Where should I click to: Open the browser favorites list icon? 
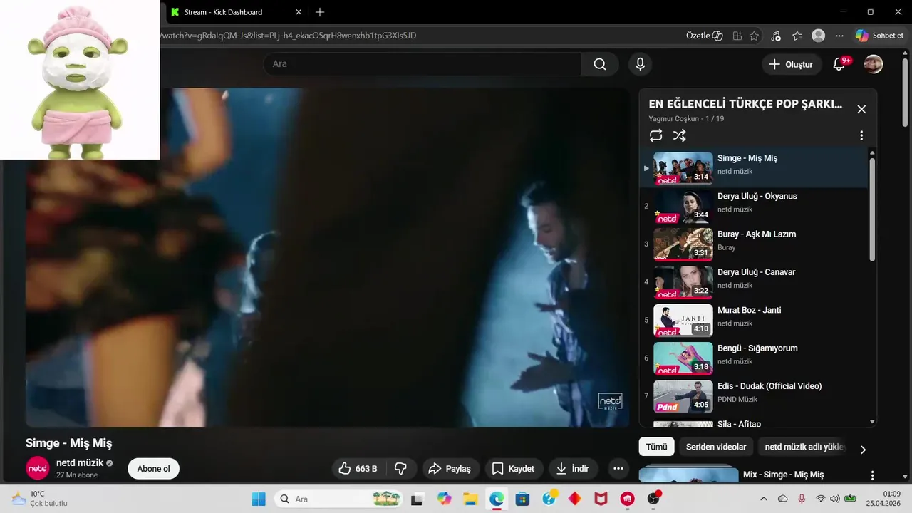(797, 36)
